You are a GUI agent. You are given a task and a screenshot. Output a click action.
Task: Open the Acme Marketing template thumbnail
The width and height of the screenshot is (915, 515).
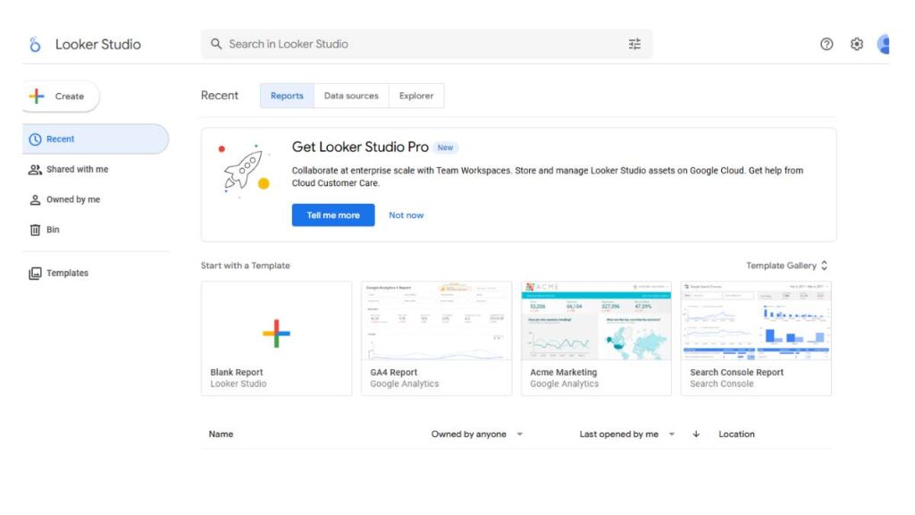pos(596,321)
